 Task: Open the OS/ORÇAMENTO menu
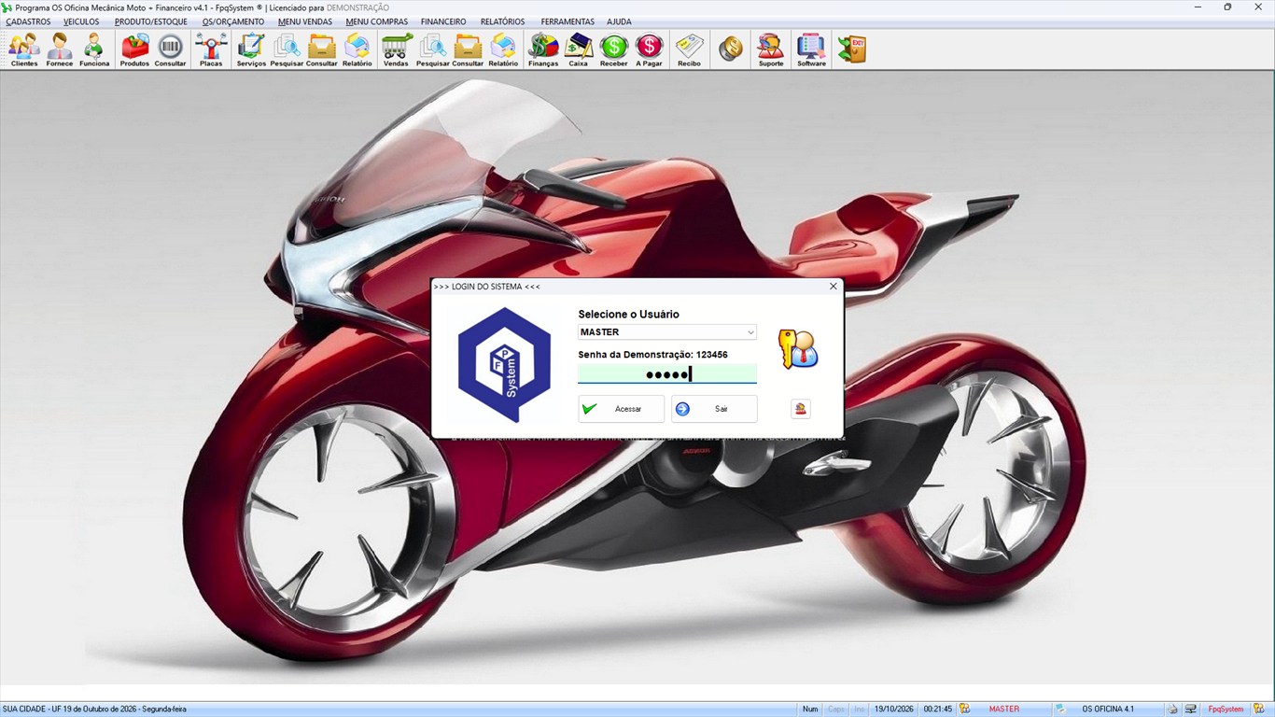pos(233,21)
